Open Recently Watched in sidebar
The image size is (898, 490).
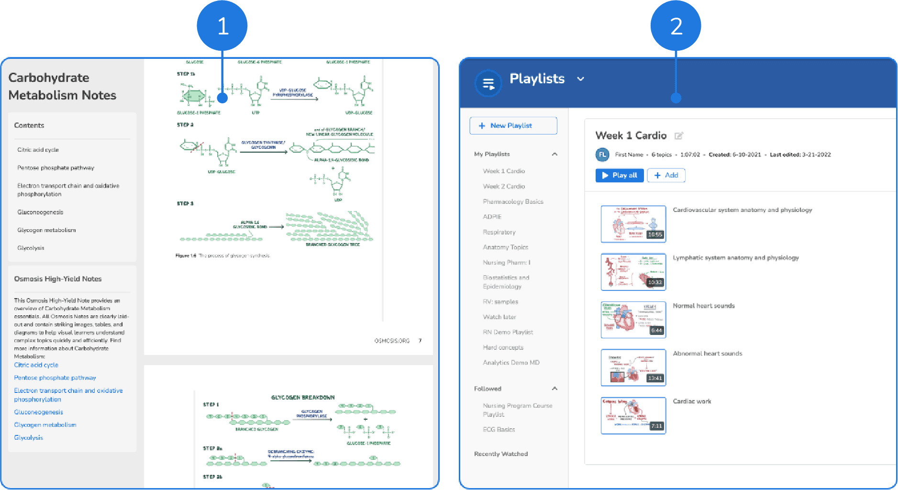[x=501, y=454]
